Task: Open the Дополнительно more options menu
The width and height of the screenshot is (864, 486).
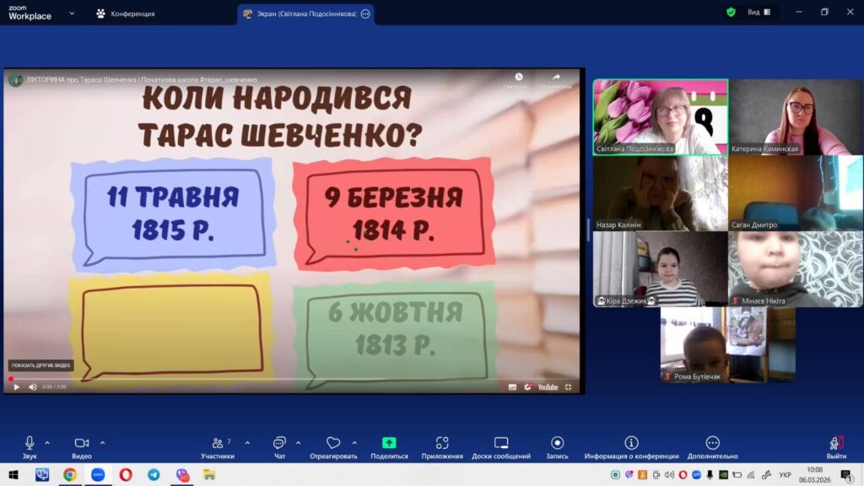Action: tap(712, 443)
